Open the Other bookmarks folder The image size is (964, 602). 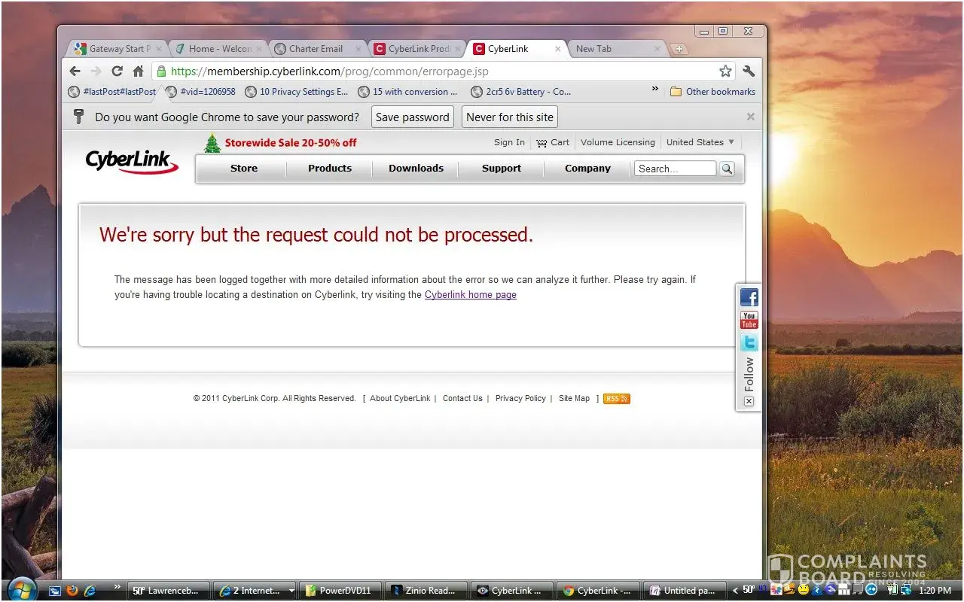coord(712,92)
